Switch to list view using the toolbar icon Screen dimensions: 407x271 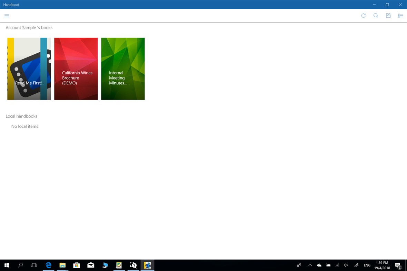pos(400,15)
